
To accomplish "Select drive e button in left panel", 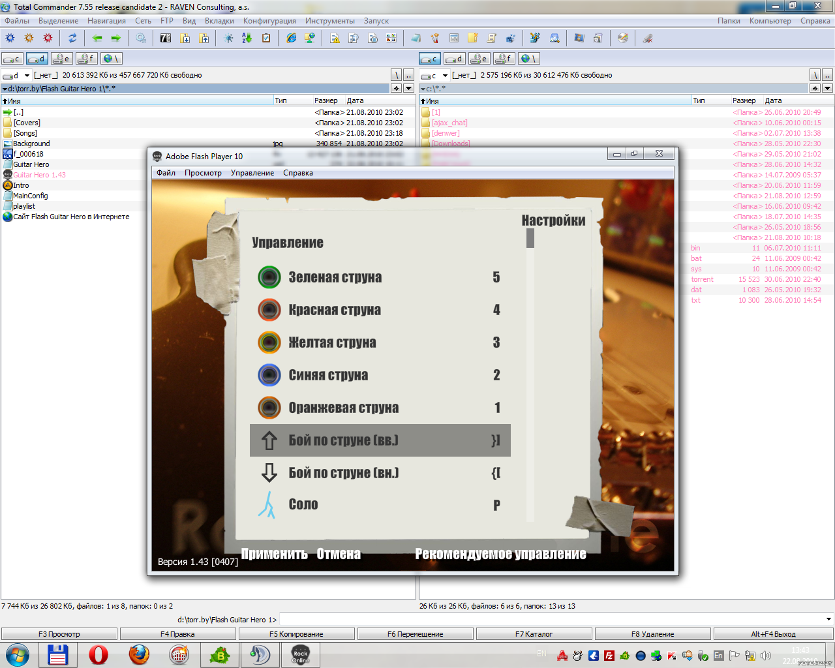I will click(x=62, y=59).
